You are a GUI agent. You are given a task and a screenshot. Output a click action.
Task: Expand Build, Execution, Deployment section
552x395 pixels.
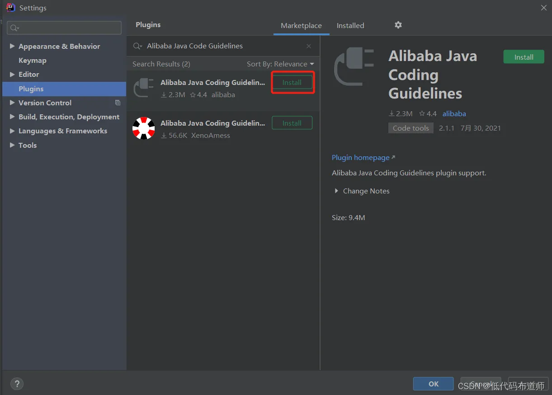(x=12, y=117)
